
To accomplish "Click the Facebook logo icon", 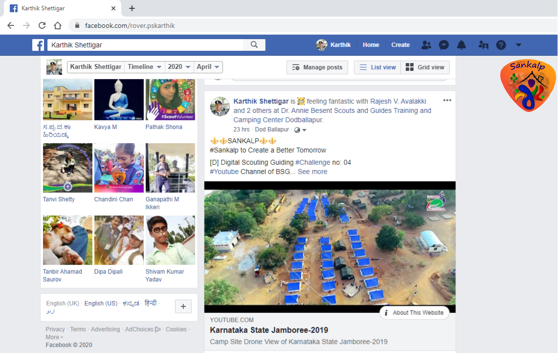I will click(x=38, y=45).
